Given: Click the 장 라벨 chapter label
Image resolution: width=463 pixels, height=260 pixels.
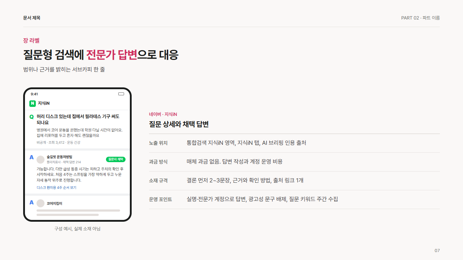Looking at the screenshot, I should click(x=31, y=40).
